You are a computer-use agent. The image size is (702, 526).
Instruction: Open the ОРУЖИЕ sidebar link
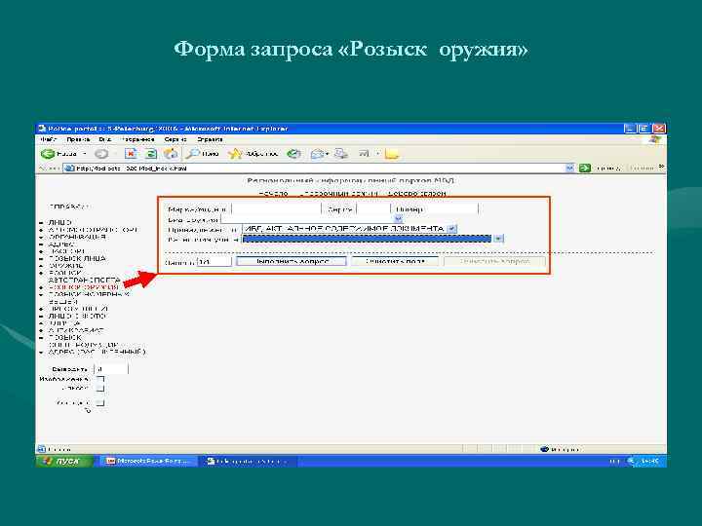click(x=66, y=266)
